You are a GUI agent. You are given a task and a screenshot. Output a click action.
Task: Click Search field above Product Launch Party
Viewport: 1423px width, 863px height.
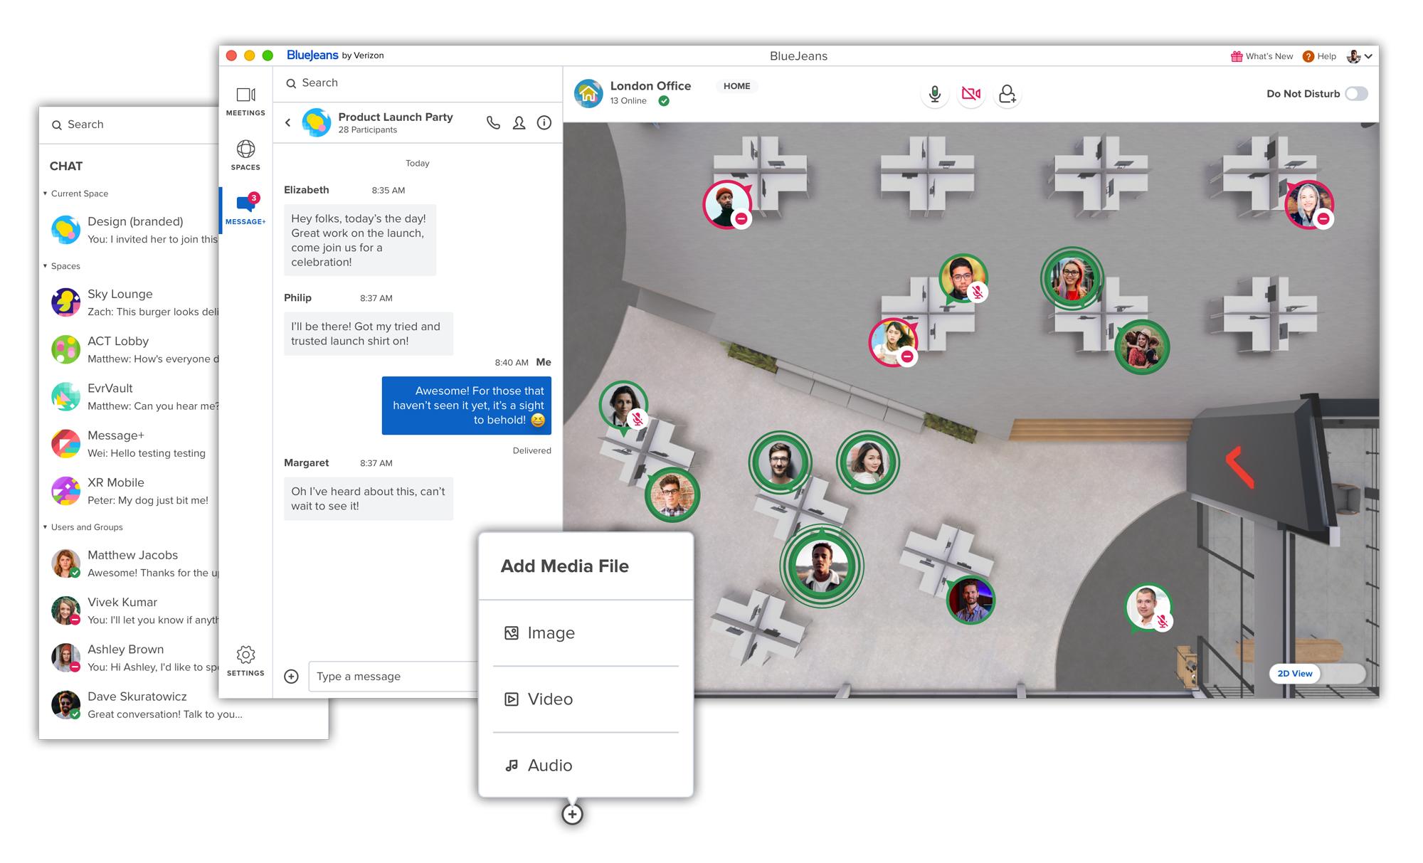(418, 83)
